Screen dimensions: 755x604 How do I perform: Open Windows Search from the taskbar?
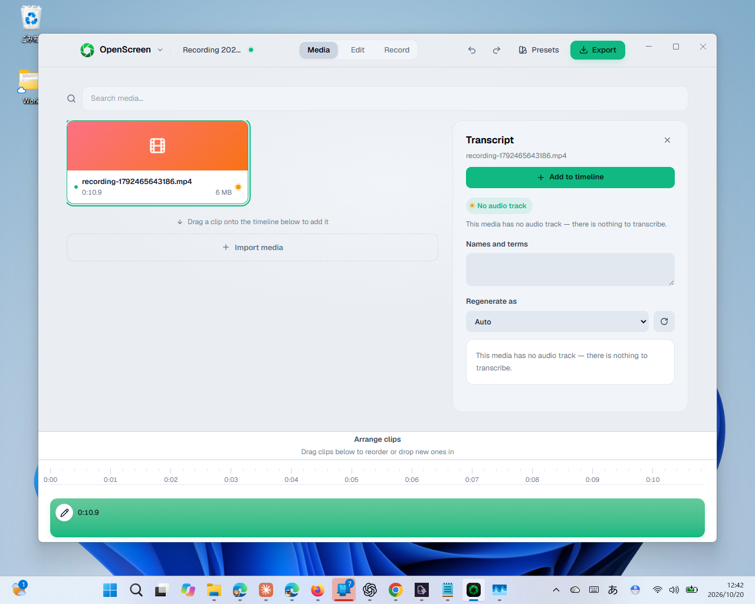click(136, 590)
